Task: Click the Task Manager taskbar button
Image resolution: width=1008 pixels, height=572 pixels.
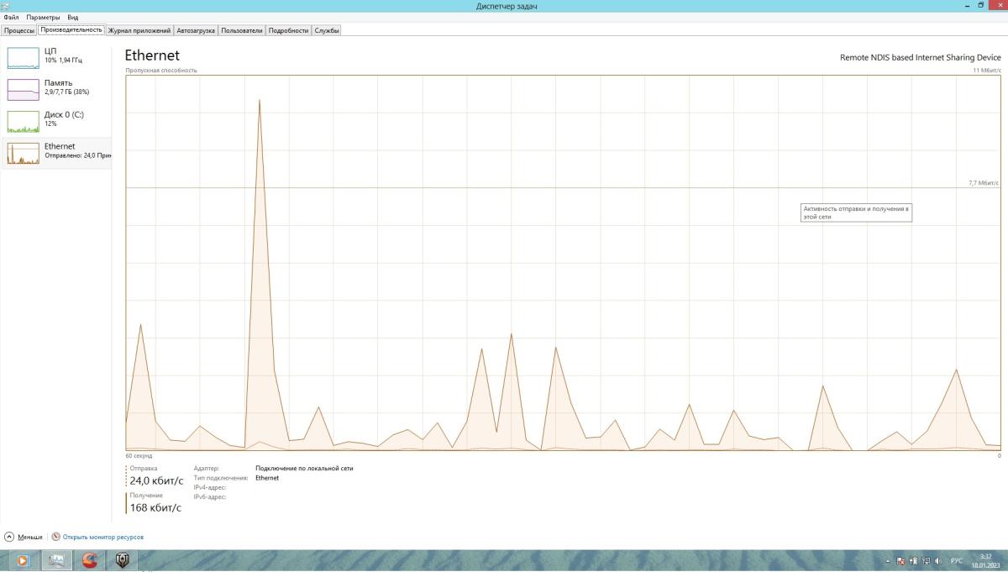Action: point(57,560)
